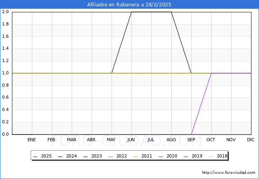The height and width of the screenshot is (179, 259).
Task: Click the orange 2021 legend swatch
Action: coord(135,156)
